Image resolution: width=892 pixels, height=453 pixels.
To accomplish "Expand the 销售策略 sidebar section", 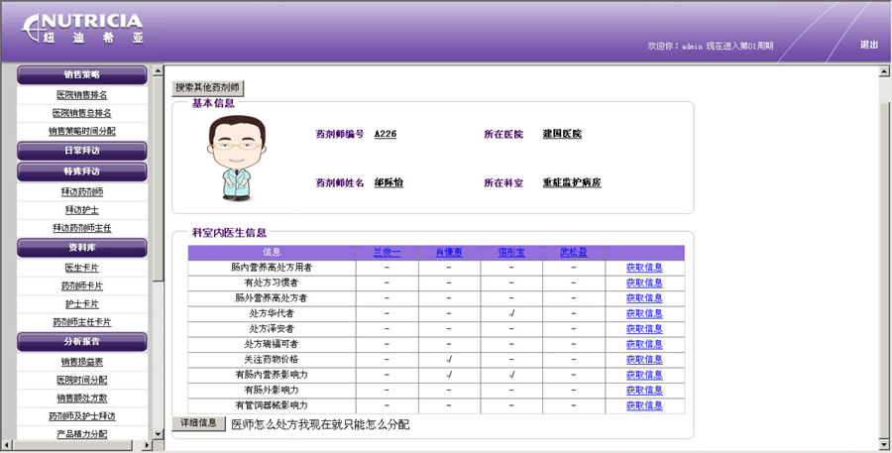I will point(82,74).
